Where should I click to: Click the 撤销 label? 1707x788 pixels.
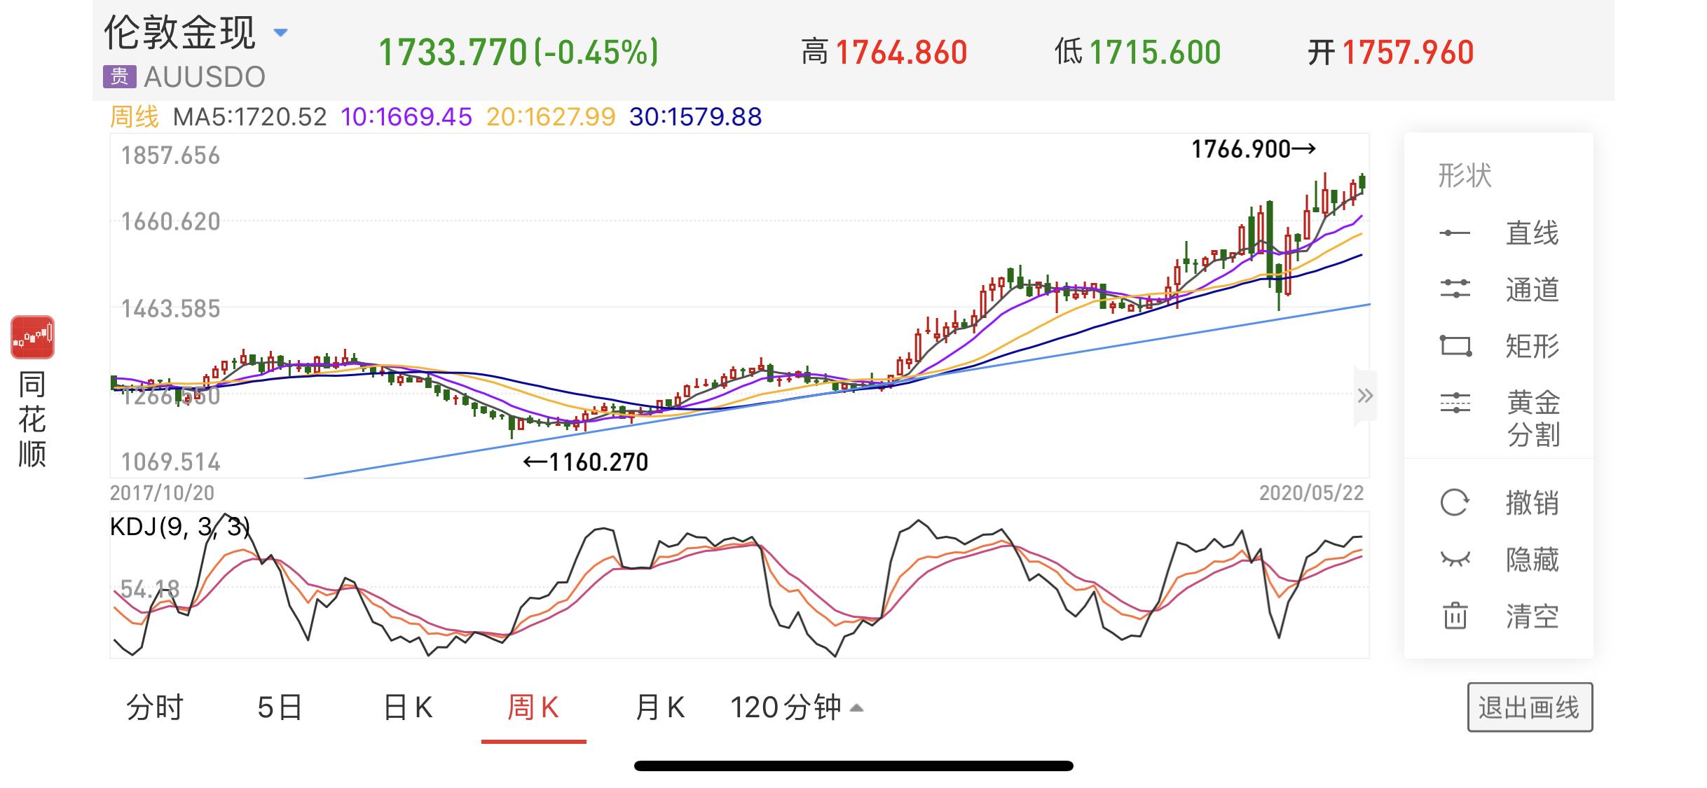1533,503
